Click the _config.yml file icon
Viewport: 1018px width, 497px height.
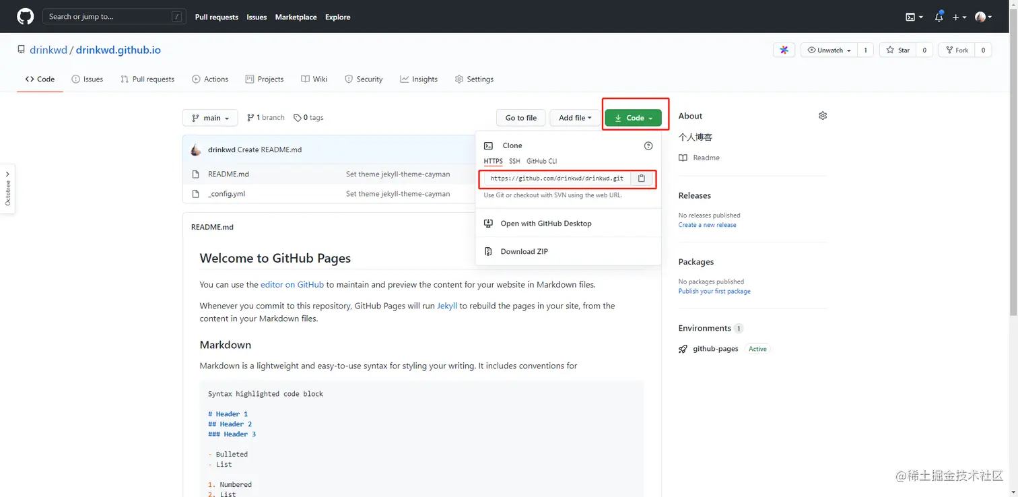tap(196, 194)
